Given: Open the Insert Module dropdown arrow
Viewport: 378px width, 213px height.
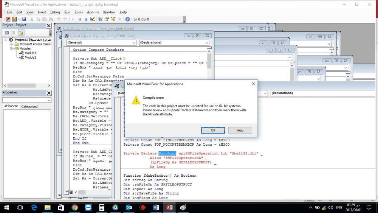Looking at the screenshot, I should 19,19.
